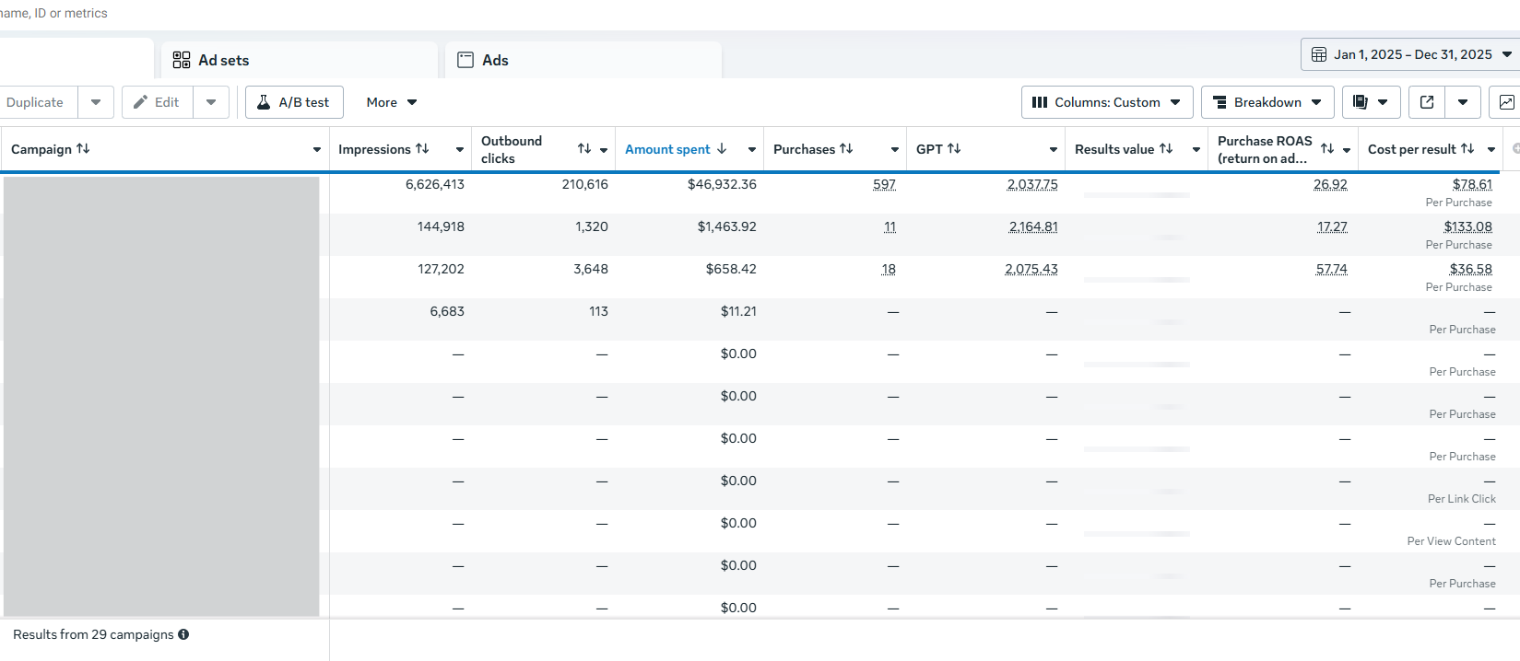Open the More menu button
This screenshot has height=661, width=1520.
point(391,102)
